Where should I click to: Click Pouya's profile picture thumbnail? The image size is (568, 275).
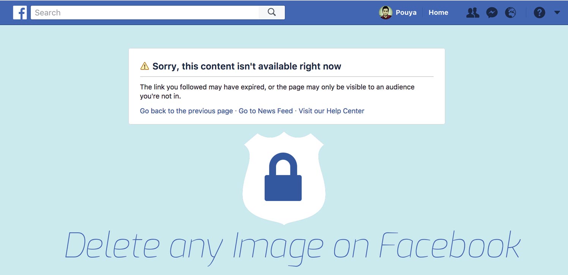(x=385, y=13)
